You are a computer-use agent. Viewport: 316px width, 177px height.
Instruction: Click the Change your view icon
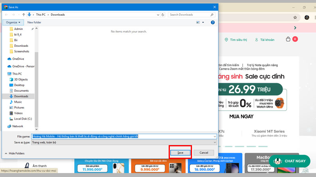tap(197, 22)
